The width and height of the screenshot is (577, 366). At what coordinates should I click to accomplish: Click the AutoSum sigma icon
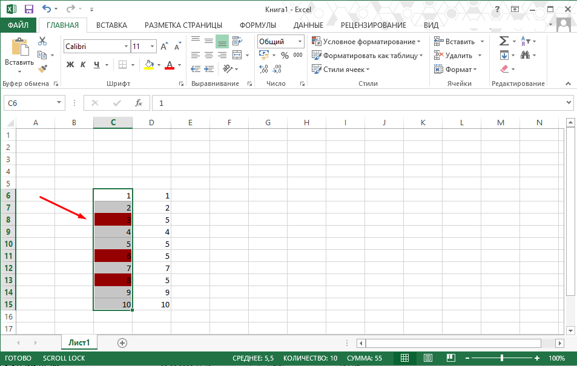504,41
